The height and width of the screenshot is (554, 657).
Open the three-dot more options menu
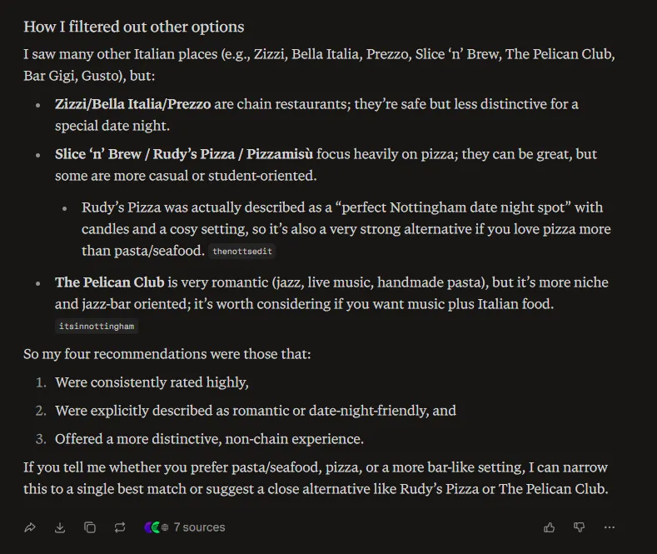[610, 527]
